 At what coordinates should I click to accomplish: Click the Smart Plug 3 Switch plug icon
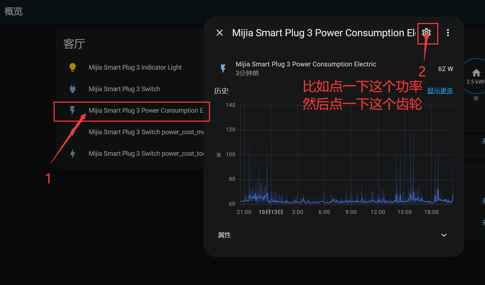click(73, 89)
